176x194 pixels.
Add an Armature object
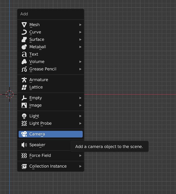pyautogui.click(x=51, y=80)
